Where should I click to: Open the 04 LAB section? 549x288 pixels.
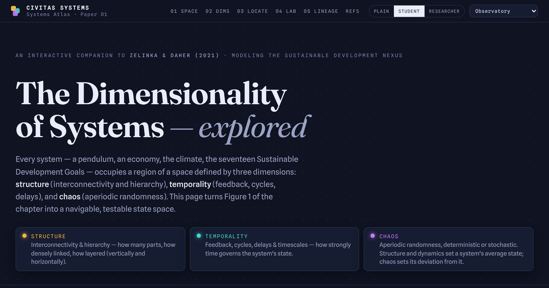coord(286,11)
